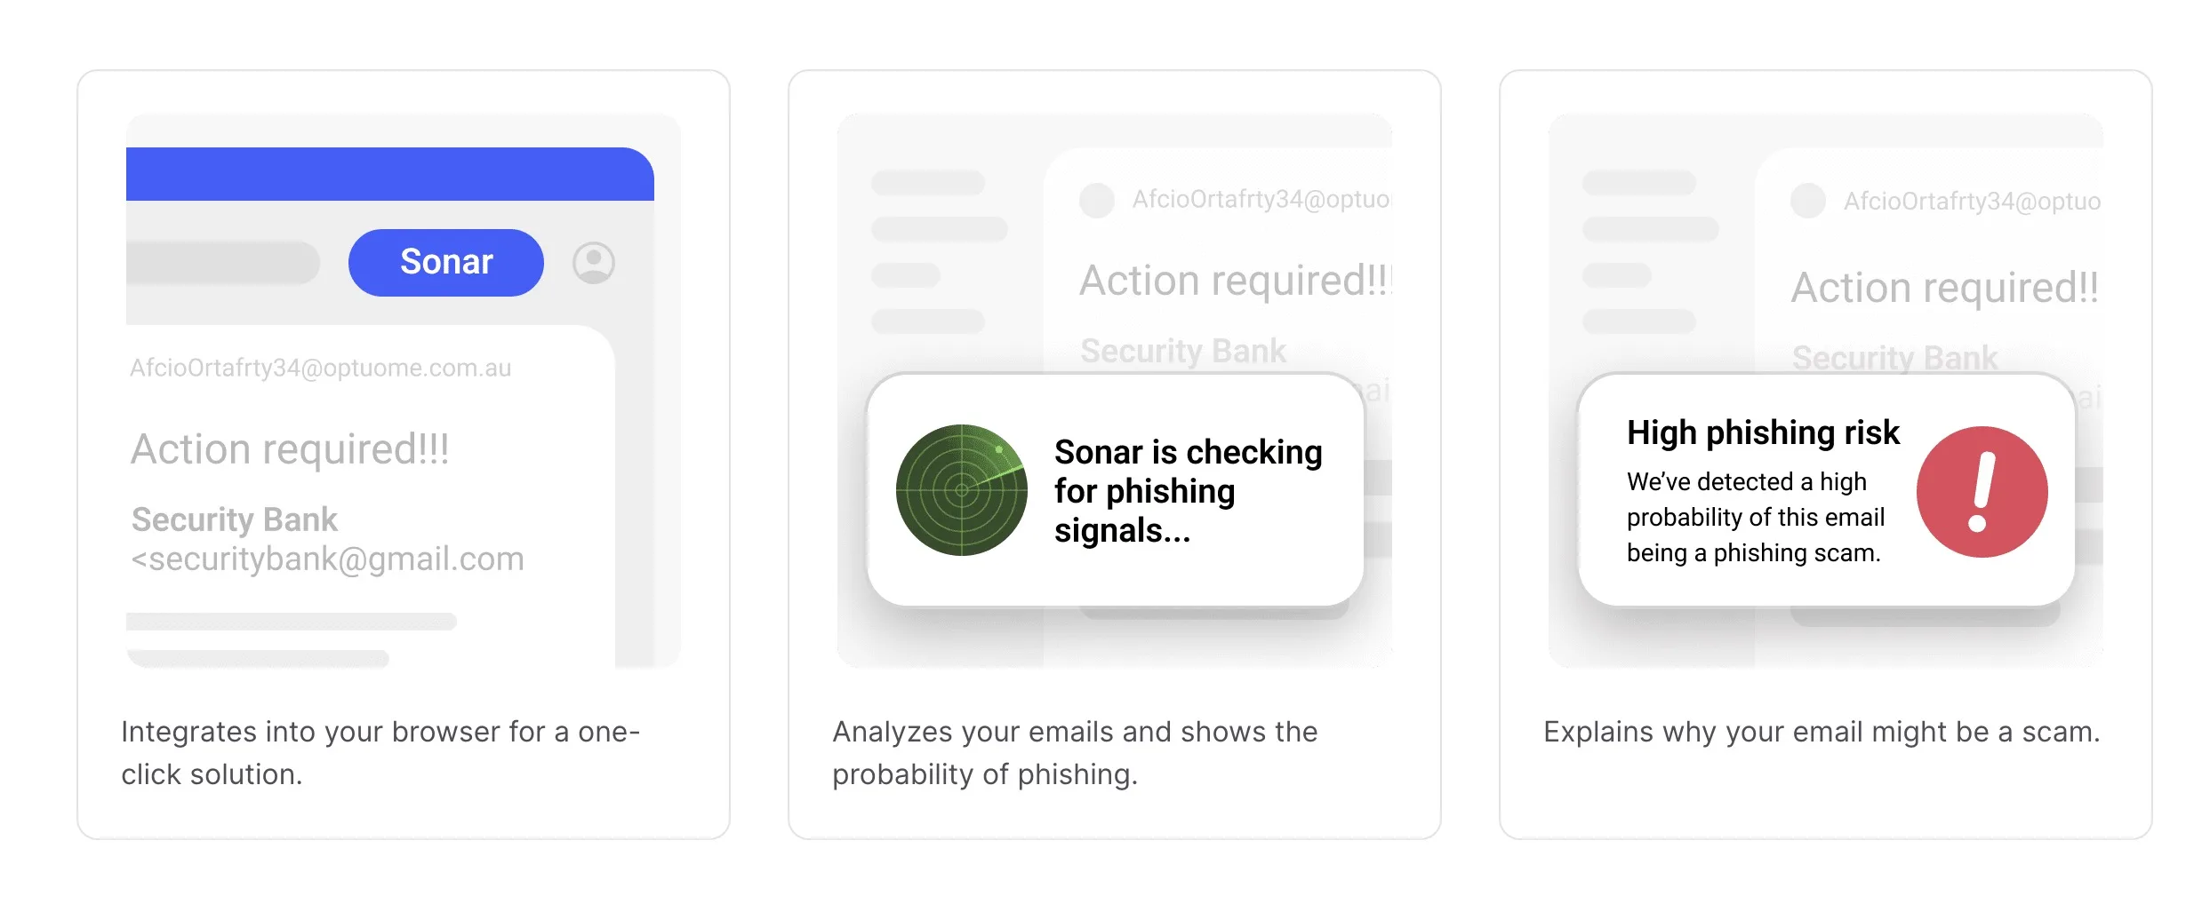Click the "Analyzes your emails" caption
This screenshot has height=904, width=2210.
[x=1075, y=752]
